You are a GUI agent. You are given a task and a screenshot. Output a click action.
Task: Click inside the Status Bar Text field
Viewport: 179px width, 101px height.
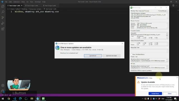149,51
